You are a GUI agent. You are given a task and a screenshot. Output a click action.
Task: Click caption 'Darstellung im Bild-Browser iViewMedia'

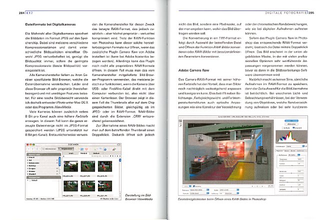139,197
